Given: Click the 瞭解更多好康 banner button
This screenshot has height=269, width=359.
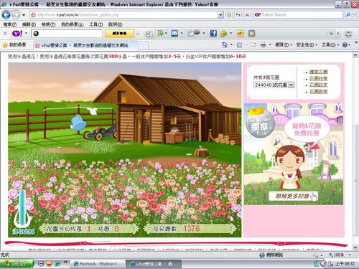Looking at the screenshot, I should 294,196.
